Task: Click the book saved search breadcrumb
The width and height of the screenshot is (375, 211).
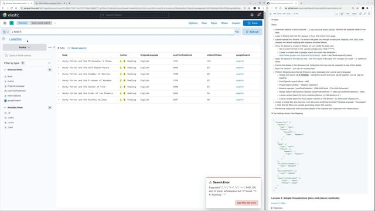Action: click(x=41, y=23)
